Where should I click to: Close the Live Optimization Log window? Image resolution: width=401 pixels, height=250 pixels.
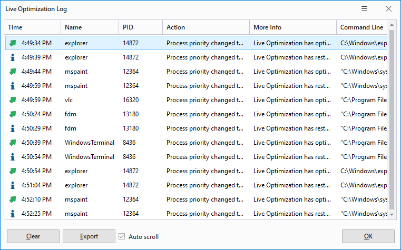point(389,9)
